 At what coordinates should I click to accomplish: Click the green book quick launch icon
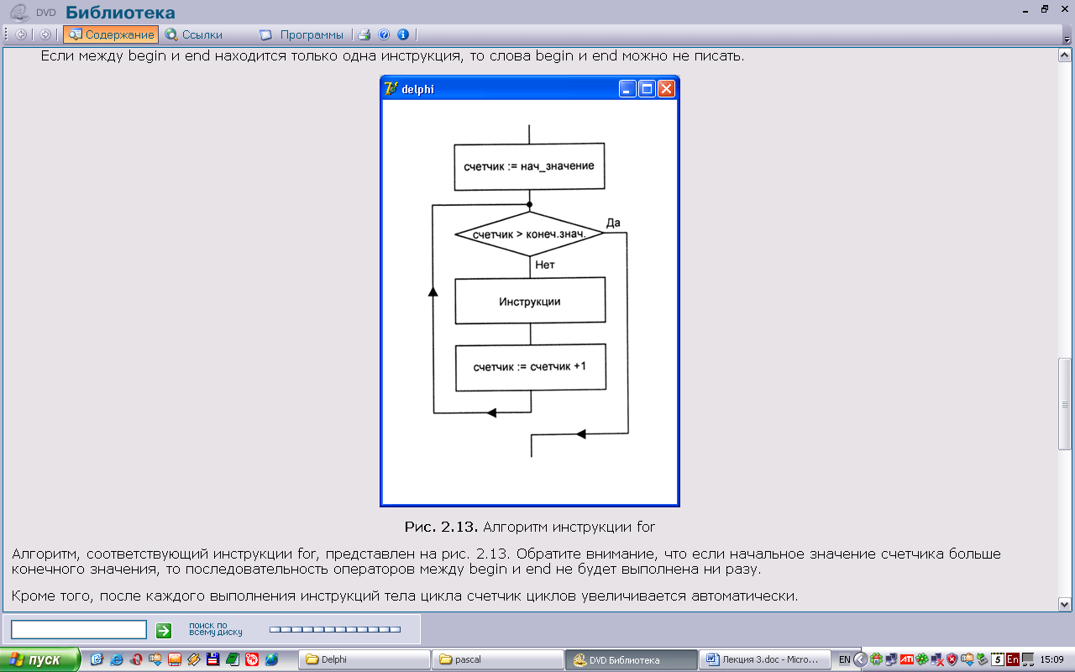click(233, 659)
